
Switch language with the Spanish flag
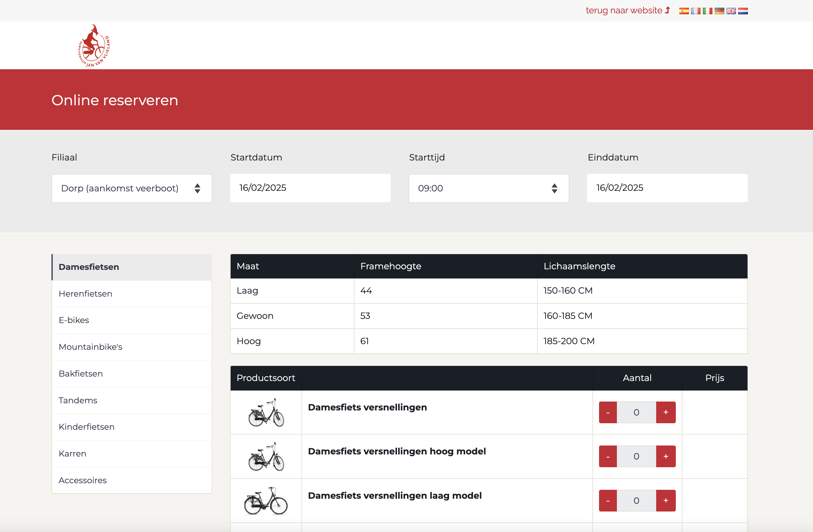[x=684, y=11]
